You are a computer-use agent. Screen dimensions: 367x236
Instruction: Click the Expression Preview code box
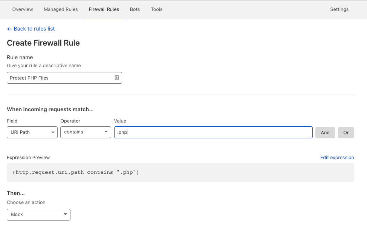click(x=180, y=172)
